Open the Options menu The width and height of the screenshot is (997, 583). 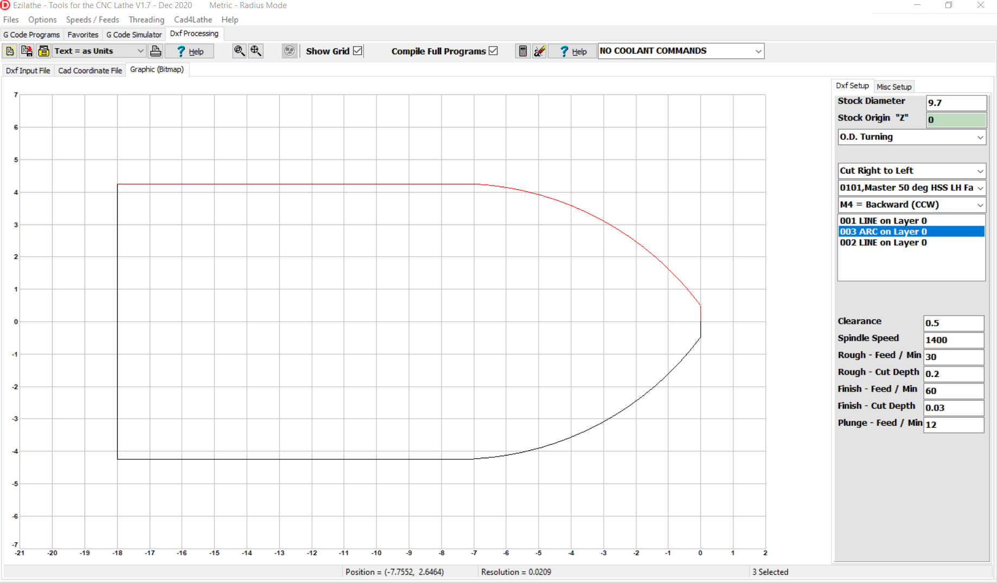tap(42, 20)
